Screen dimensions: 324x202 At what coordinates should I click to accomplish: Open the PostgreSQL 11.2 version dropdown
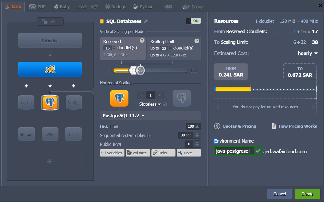tap(150, 116)
